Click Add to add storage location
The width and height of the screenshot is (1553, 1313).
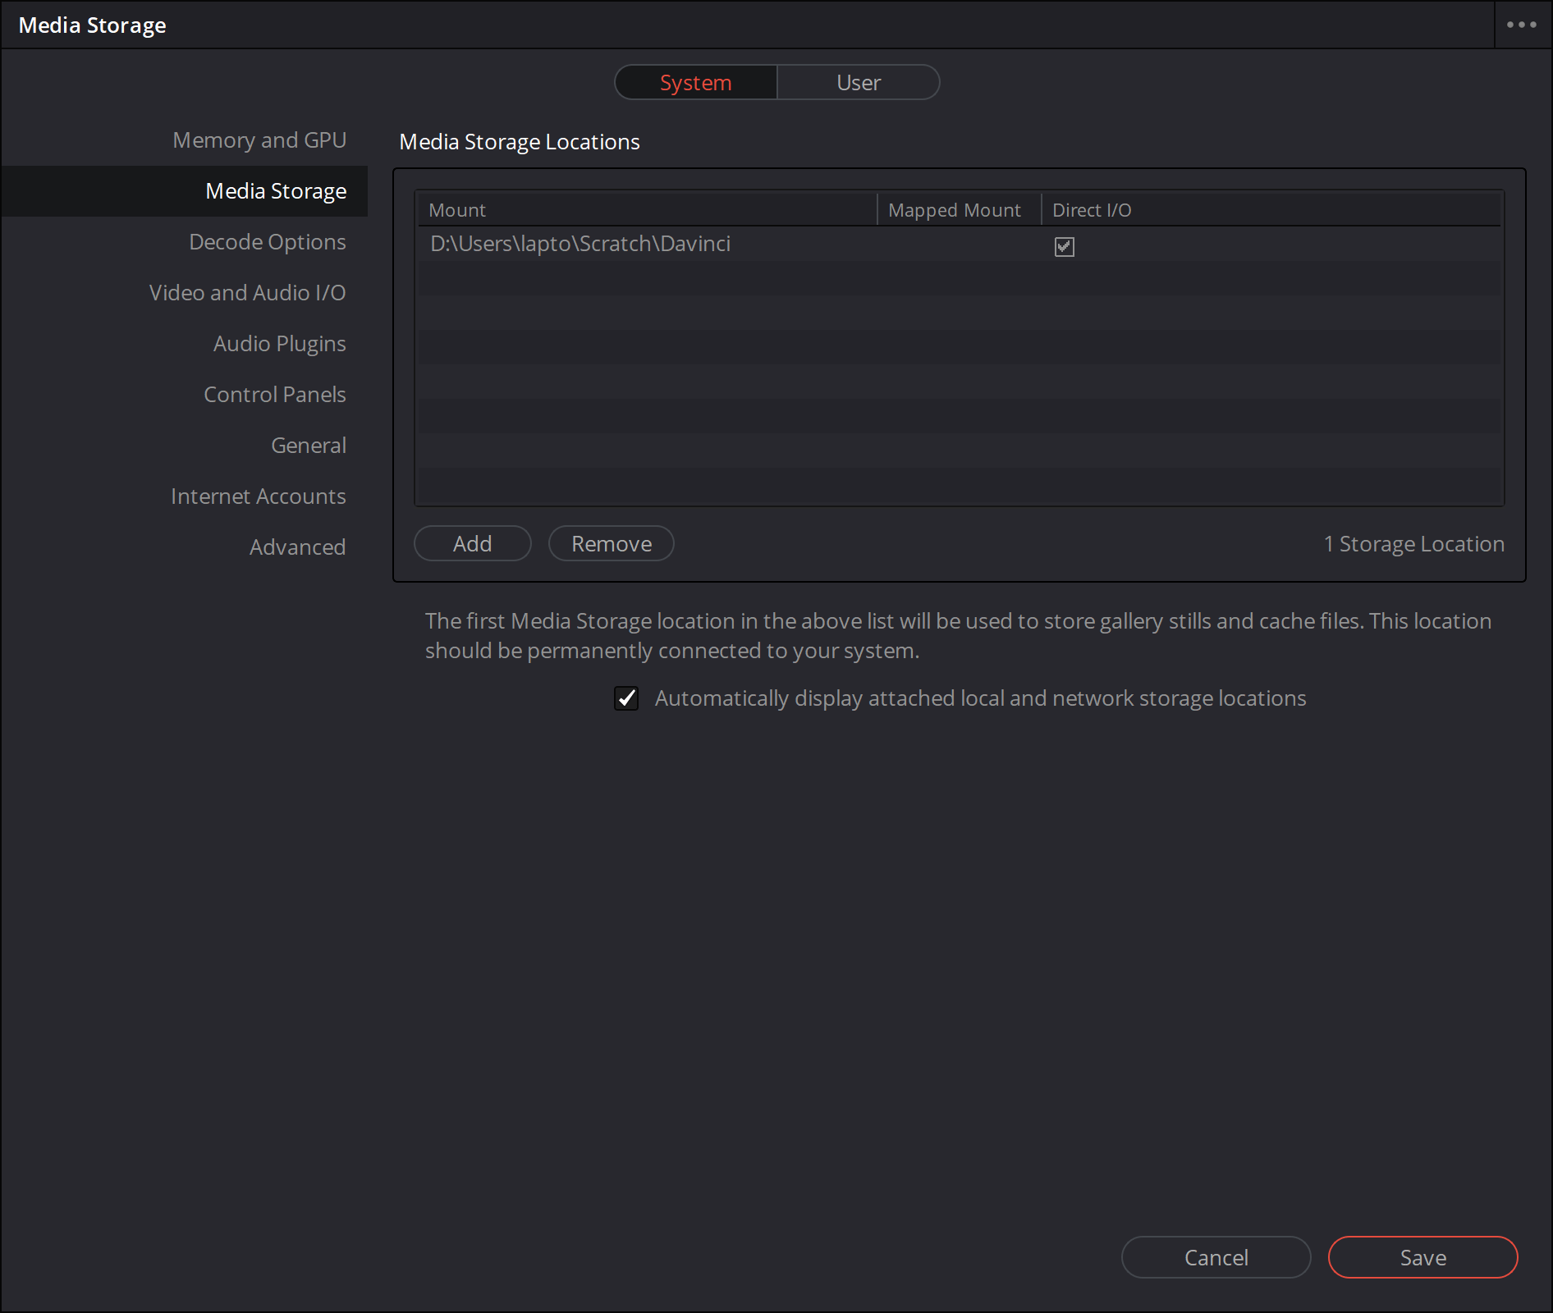[472, 544]
